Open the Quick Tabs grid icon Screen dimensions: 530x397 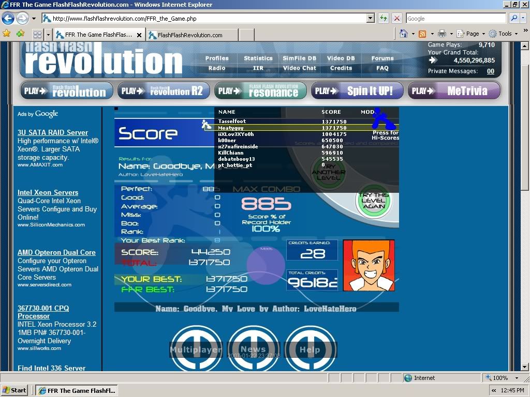point(37,35)
